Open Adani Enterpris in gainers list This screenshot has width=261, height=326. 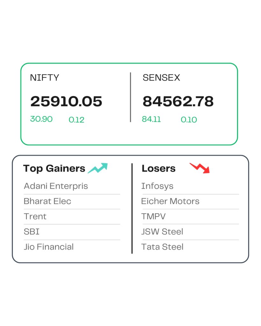pyautogui.click(x=56, y=186)
